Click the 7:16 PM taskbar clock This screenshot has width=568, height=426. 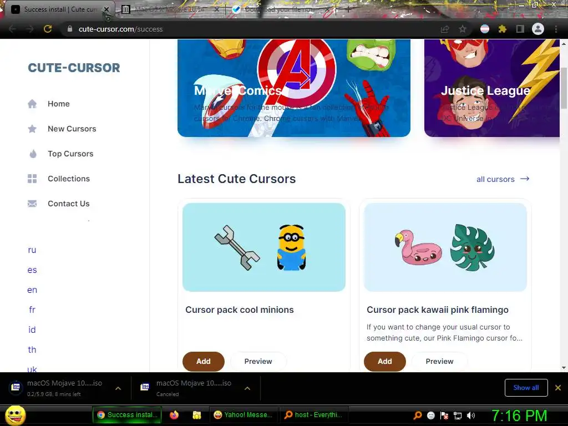519,415
